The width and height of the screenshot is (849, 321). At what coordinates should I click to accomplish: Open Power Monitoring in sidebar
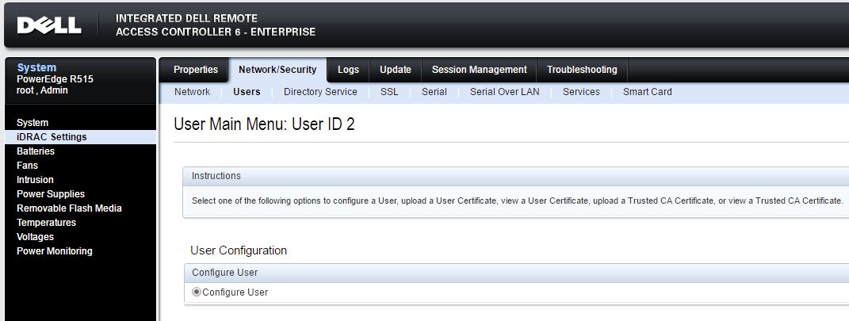click(55, 251)
